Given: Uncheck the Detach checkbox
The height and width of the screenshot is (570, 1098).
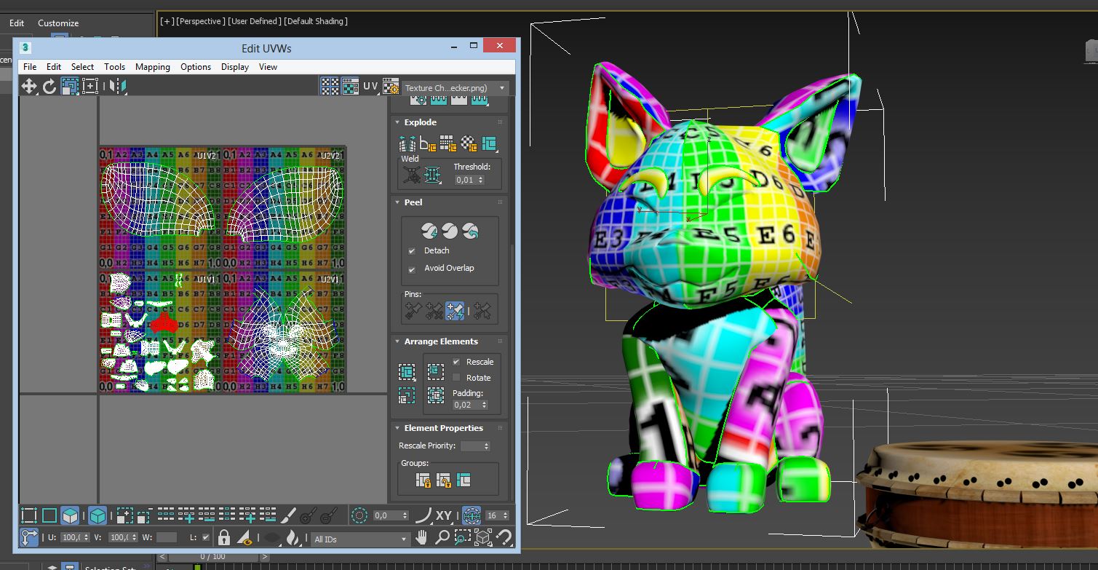Looking at the screenshot, I should [x=413, y=250].
